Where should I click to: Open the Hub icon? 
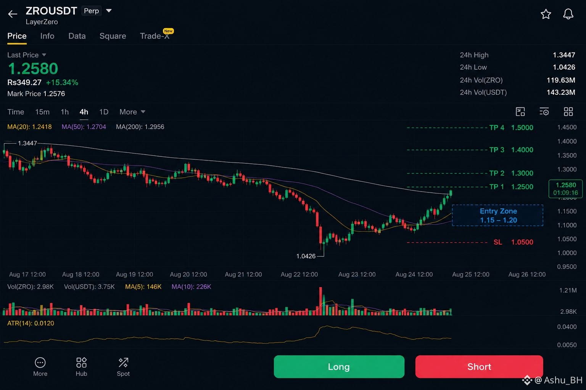tap(81, 367)
